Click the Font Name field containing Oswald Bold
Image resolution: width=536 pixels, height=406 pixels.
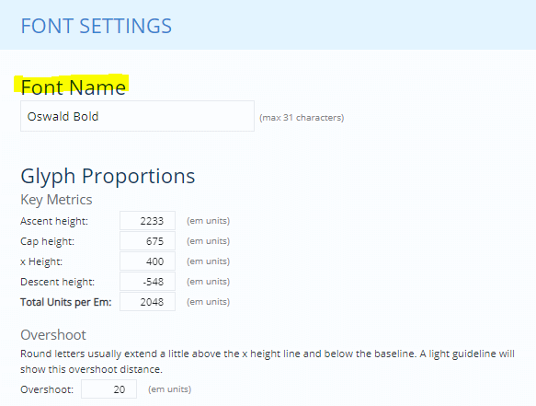click(x=137, y=116)
